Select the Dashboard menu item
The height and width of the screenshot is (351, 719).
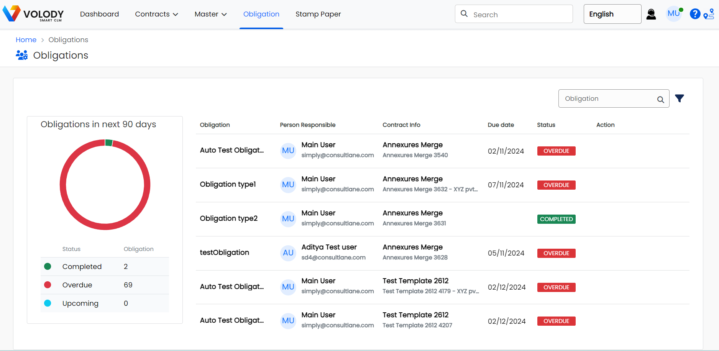99,14
